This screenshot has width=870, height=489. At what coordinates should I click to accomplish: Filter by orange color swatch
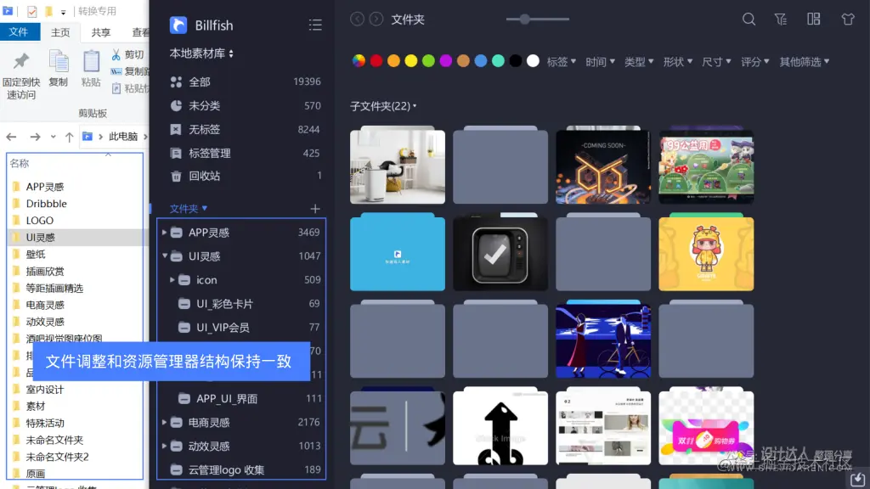tap(393, 61)
